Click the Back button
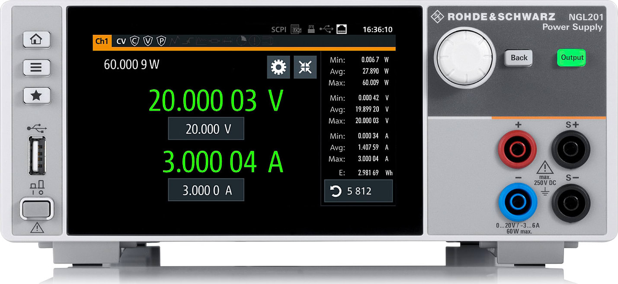This screenshot has width=618, height=284. point(519,57)
